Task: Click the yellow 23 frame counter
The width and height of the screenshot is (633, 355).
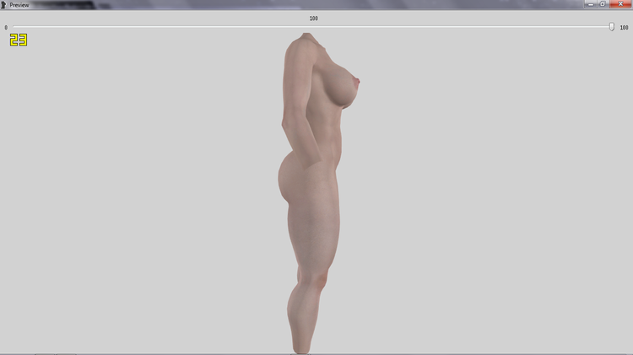Action: point(19,40)
